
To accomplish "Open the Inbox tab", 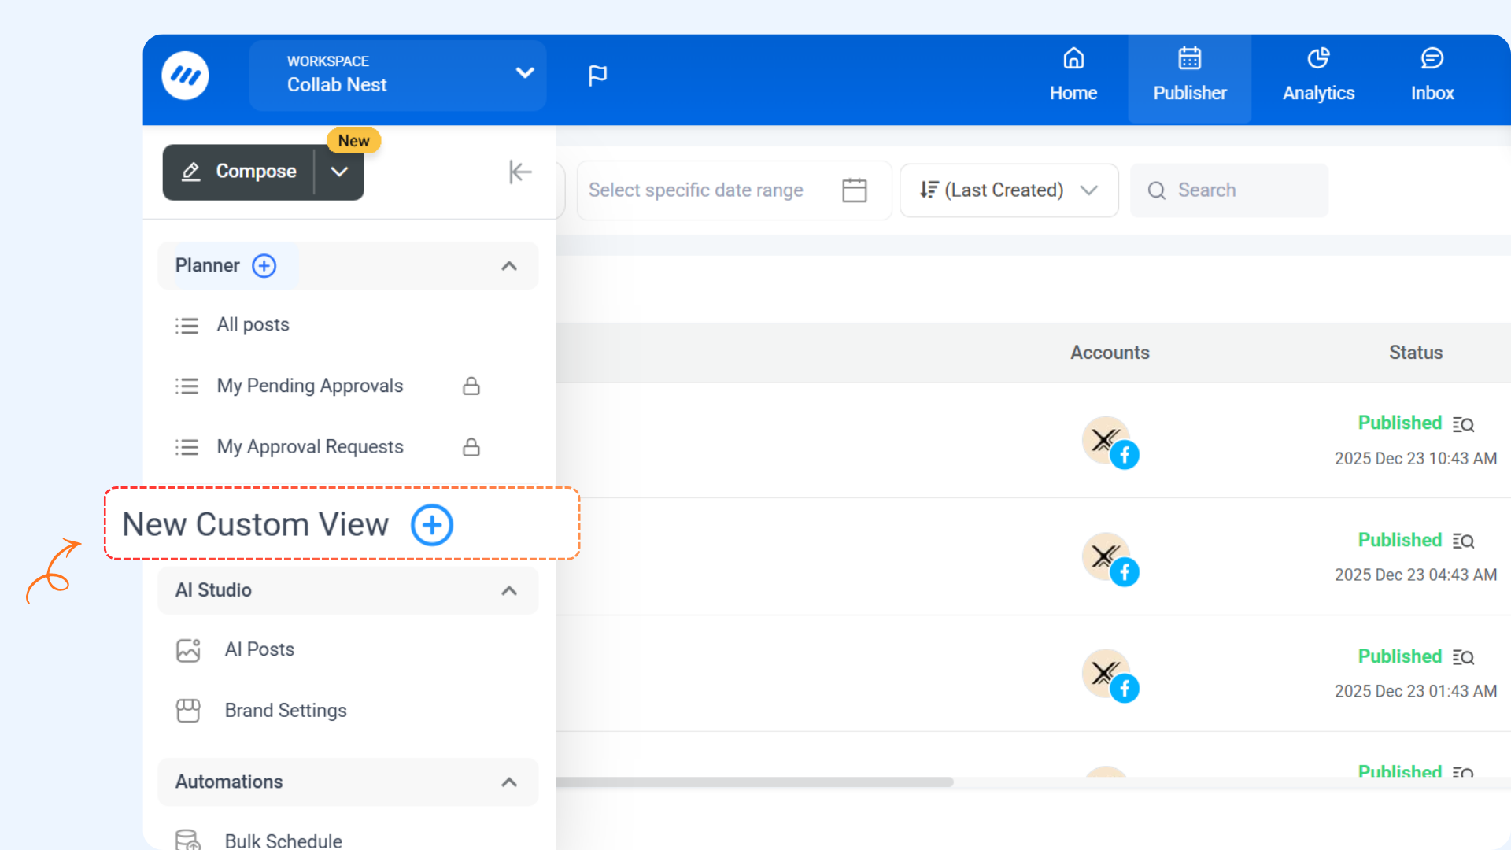I will click(x=1432, y=77).
